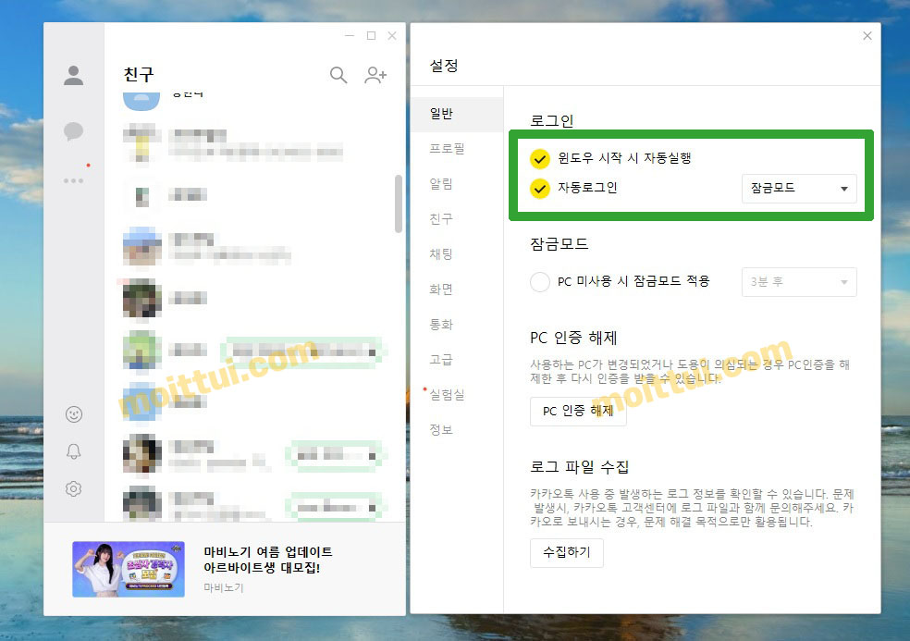Open the Friends list panel

coord(73,75)
